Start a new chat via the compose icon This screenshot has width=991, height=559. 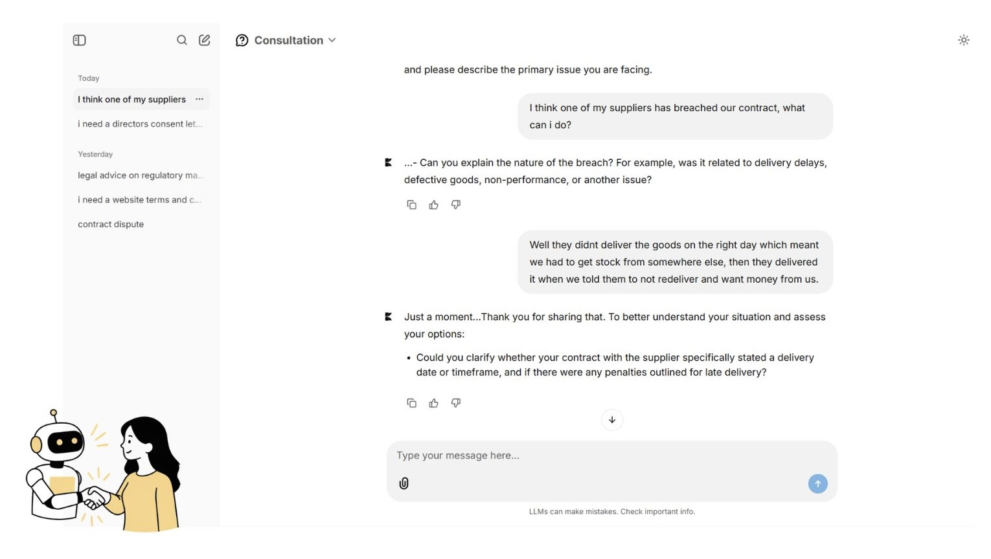pos(204,40)
